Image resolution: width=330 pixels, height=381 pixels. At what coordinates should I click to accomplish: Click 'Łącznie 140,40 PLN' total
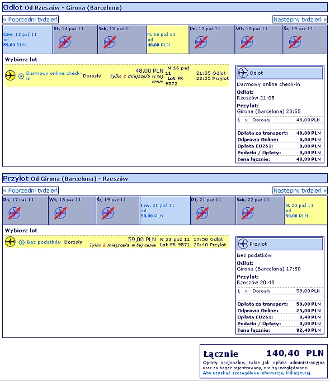pos(263,353)
